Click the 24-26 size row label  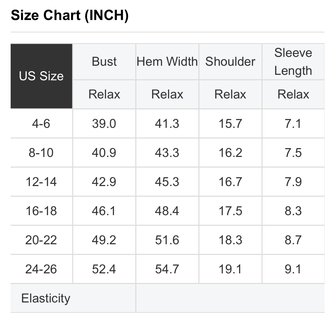[41, 269]
